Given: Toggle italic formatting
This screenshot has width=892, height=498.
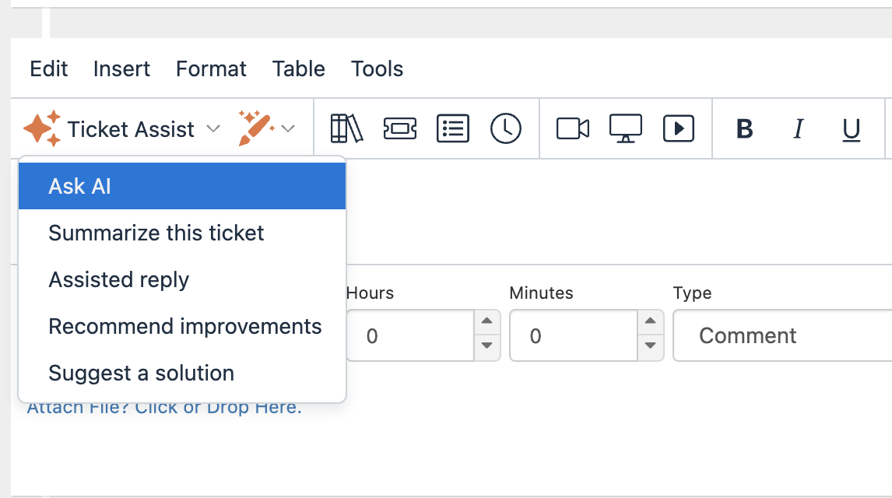Looking at the screenshot, I should pyautogui.click(x=798, y=129).
